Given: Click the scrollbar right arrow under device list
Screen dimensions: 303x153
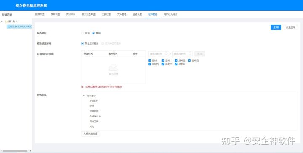Looking at the screenshot, I should [x=31, y=151].
